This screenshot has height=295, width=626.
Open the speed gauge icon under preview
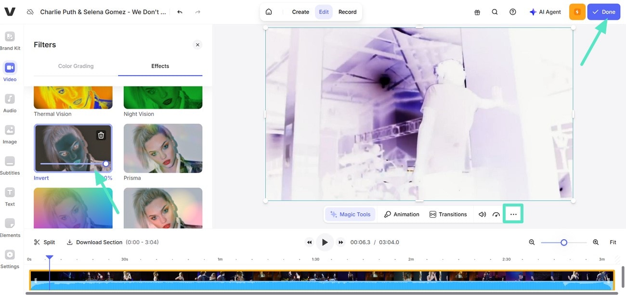pos(496,214)
